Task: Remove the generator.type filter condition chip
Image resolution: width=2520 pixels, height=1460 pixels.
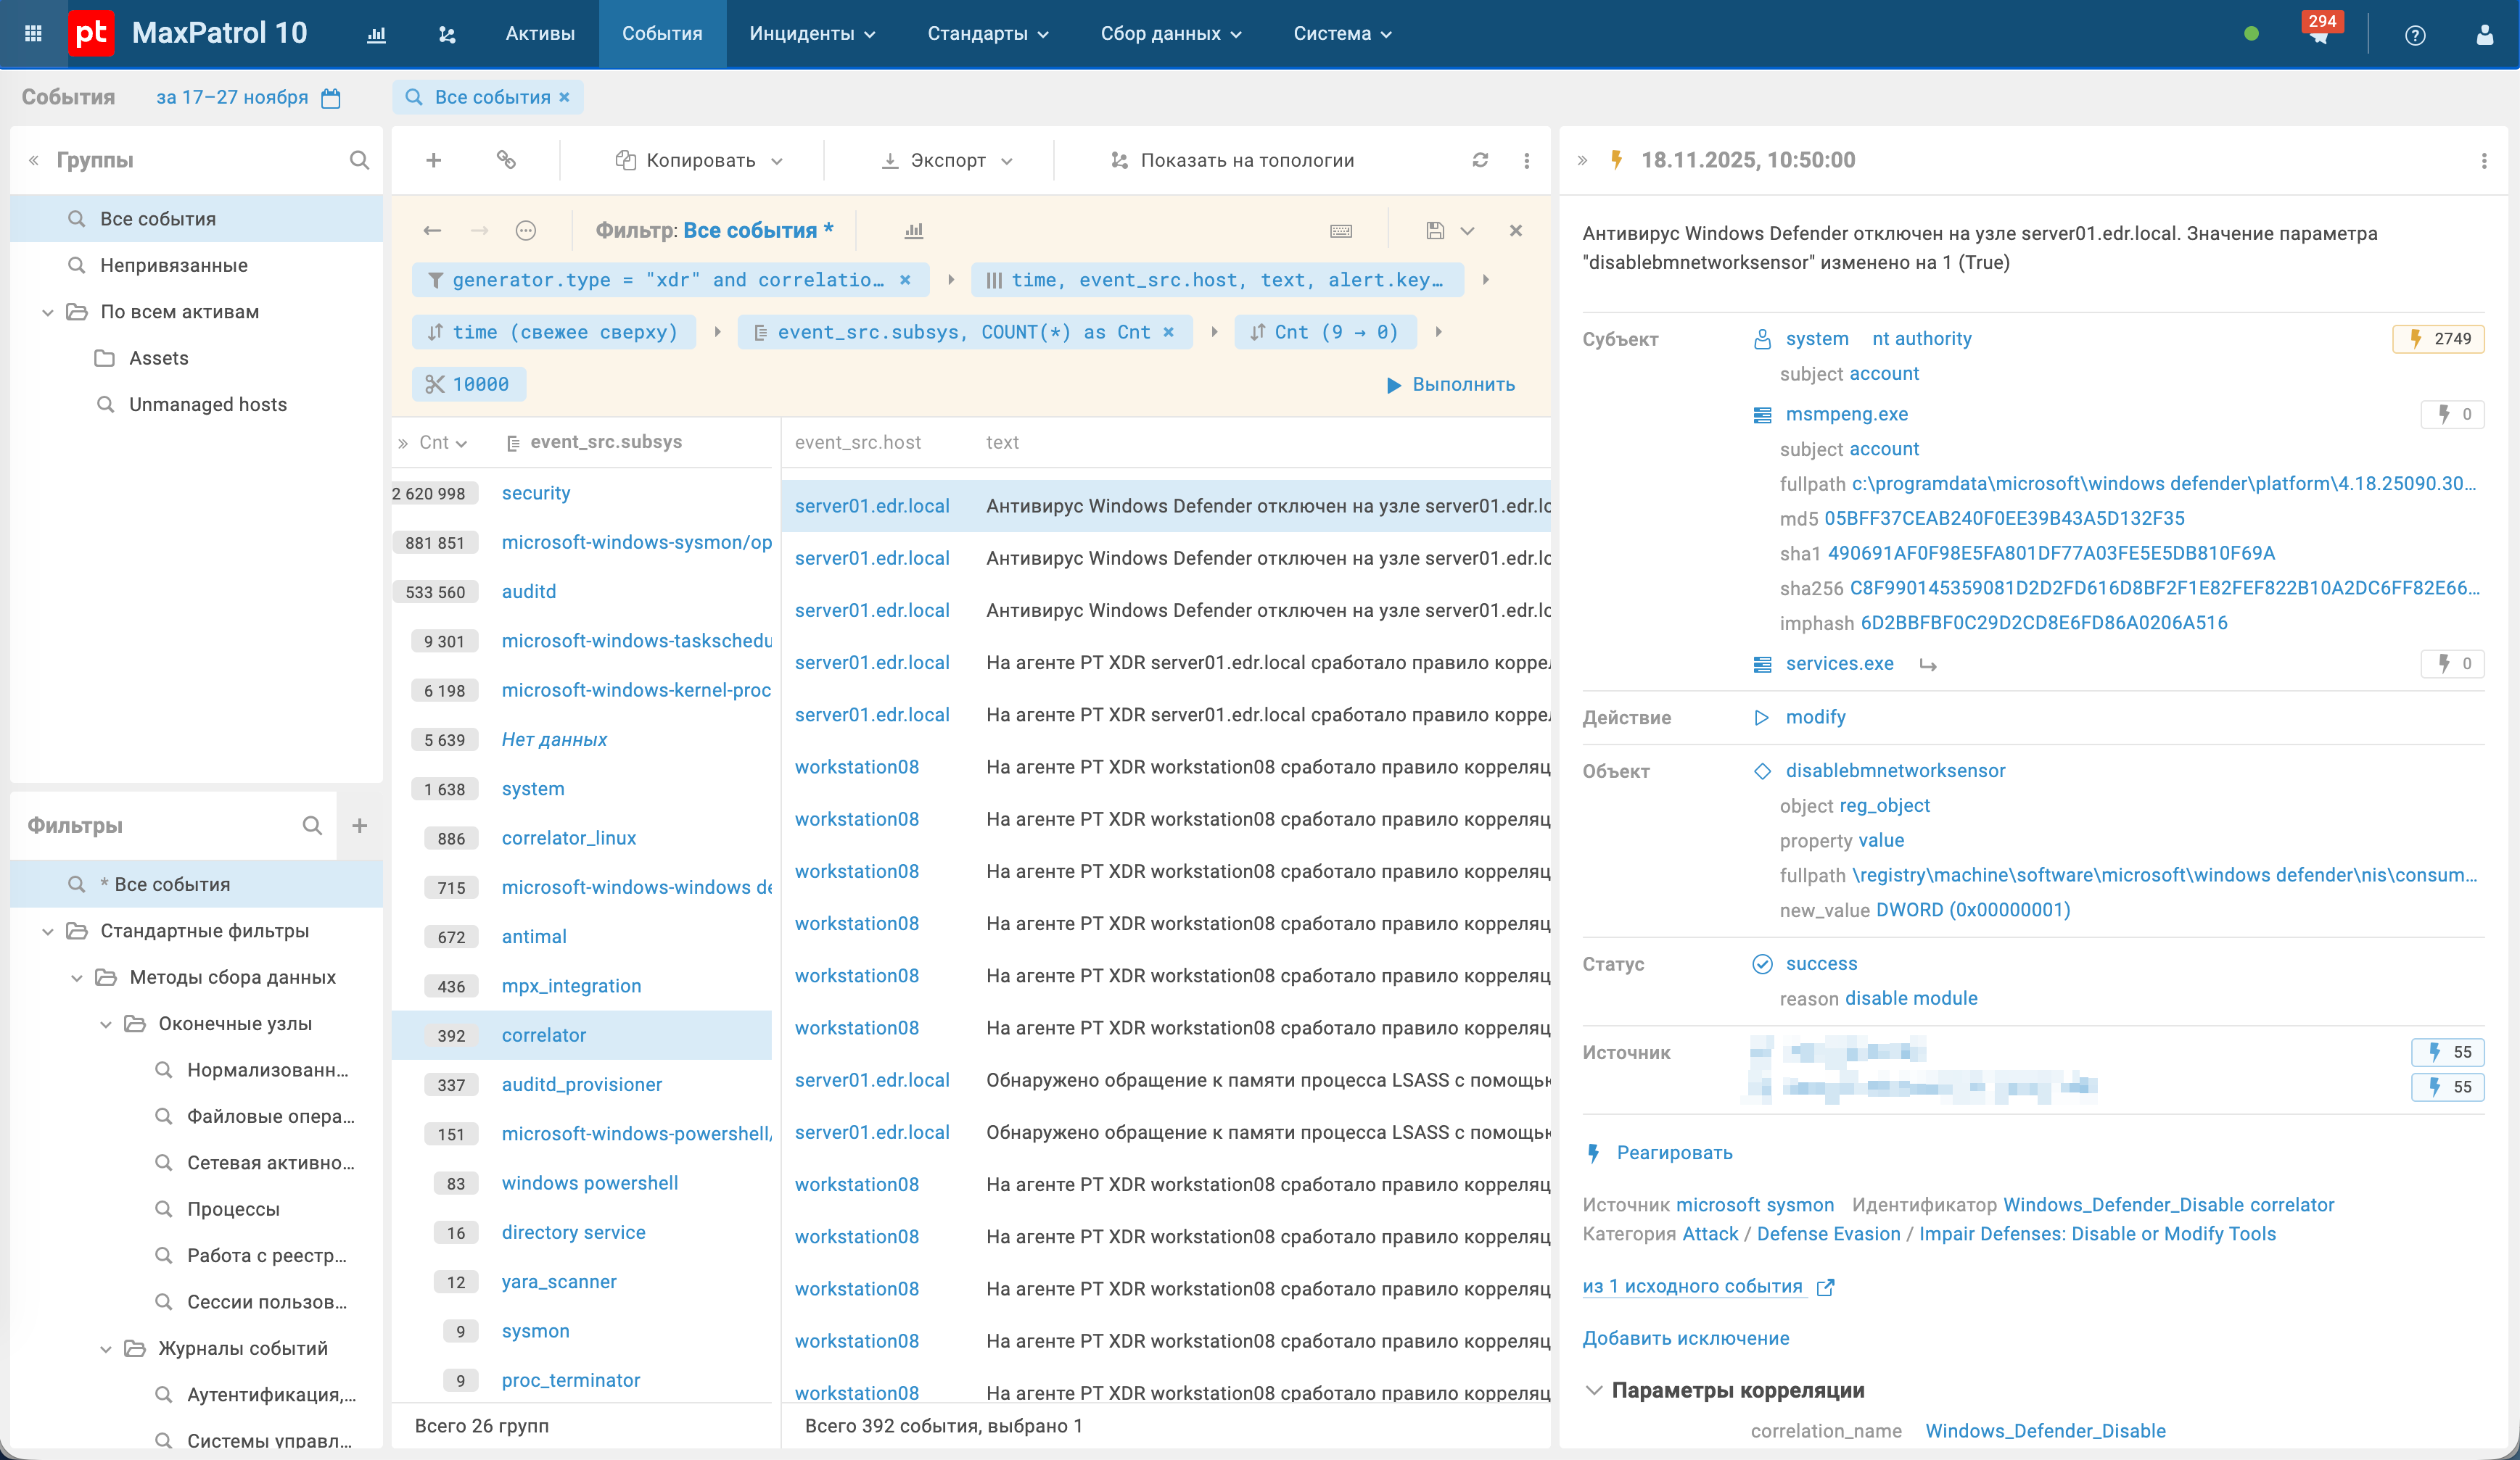Action: coord(905,280)
